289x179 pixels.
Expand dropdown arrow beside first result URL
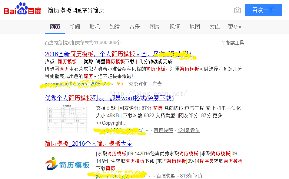point(112,84)
